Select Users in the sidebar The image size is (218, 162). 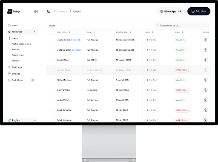tap(14, 38)
